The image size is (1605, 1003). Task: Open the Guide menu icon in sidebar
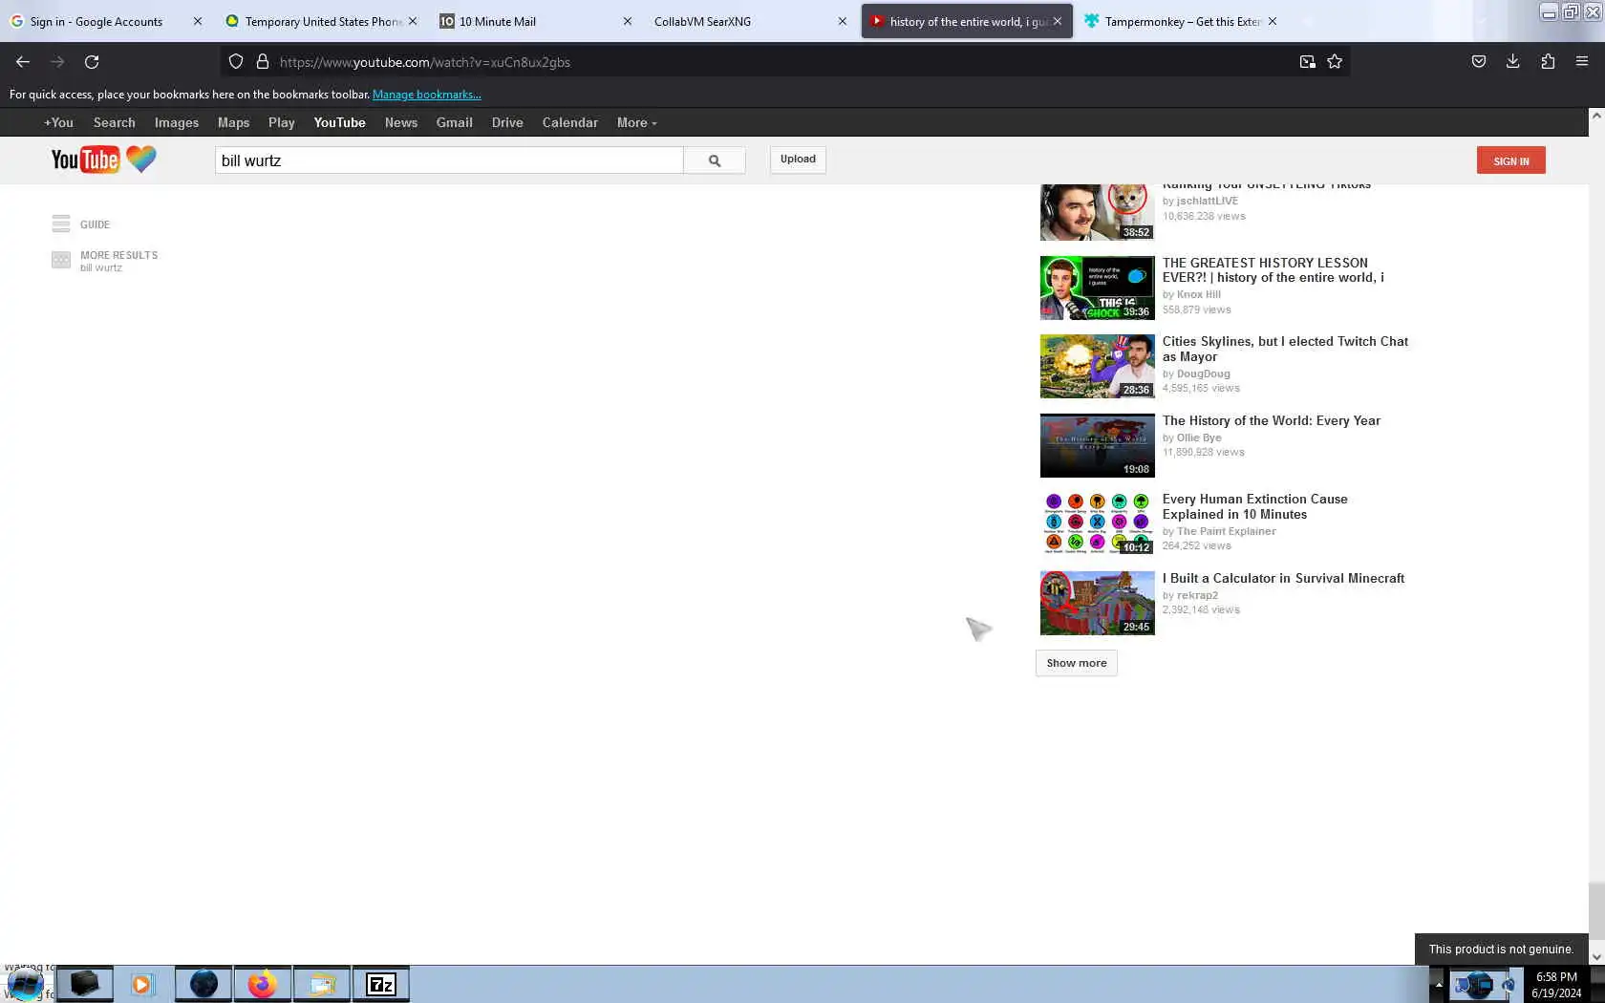coord(61,224)
